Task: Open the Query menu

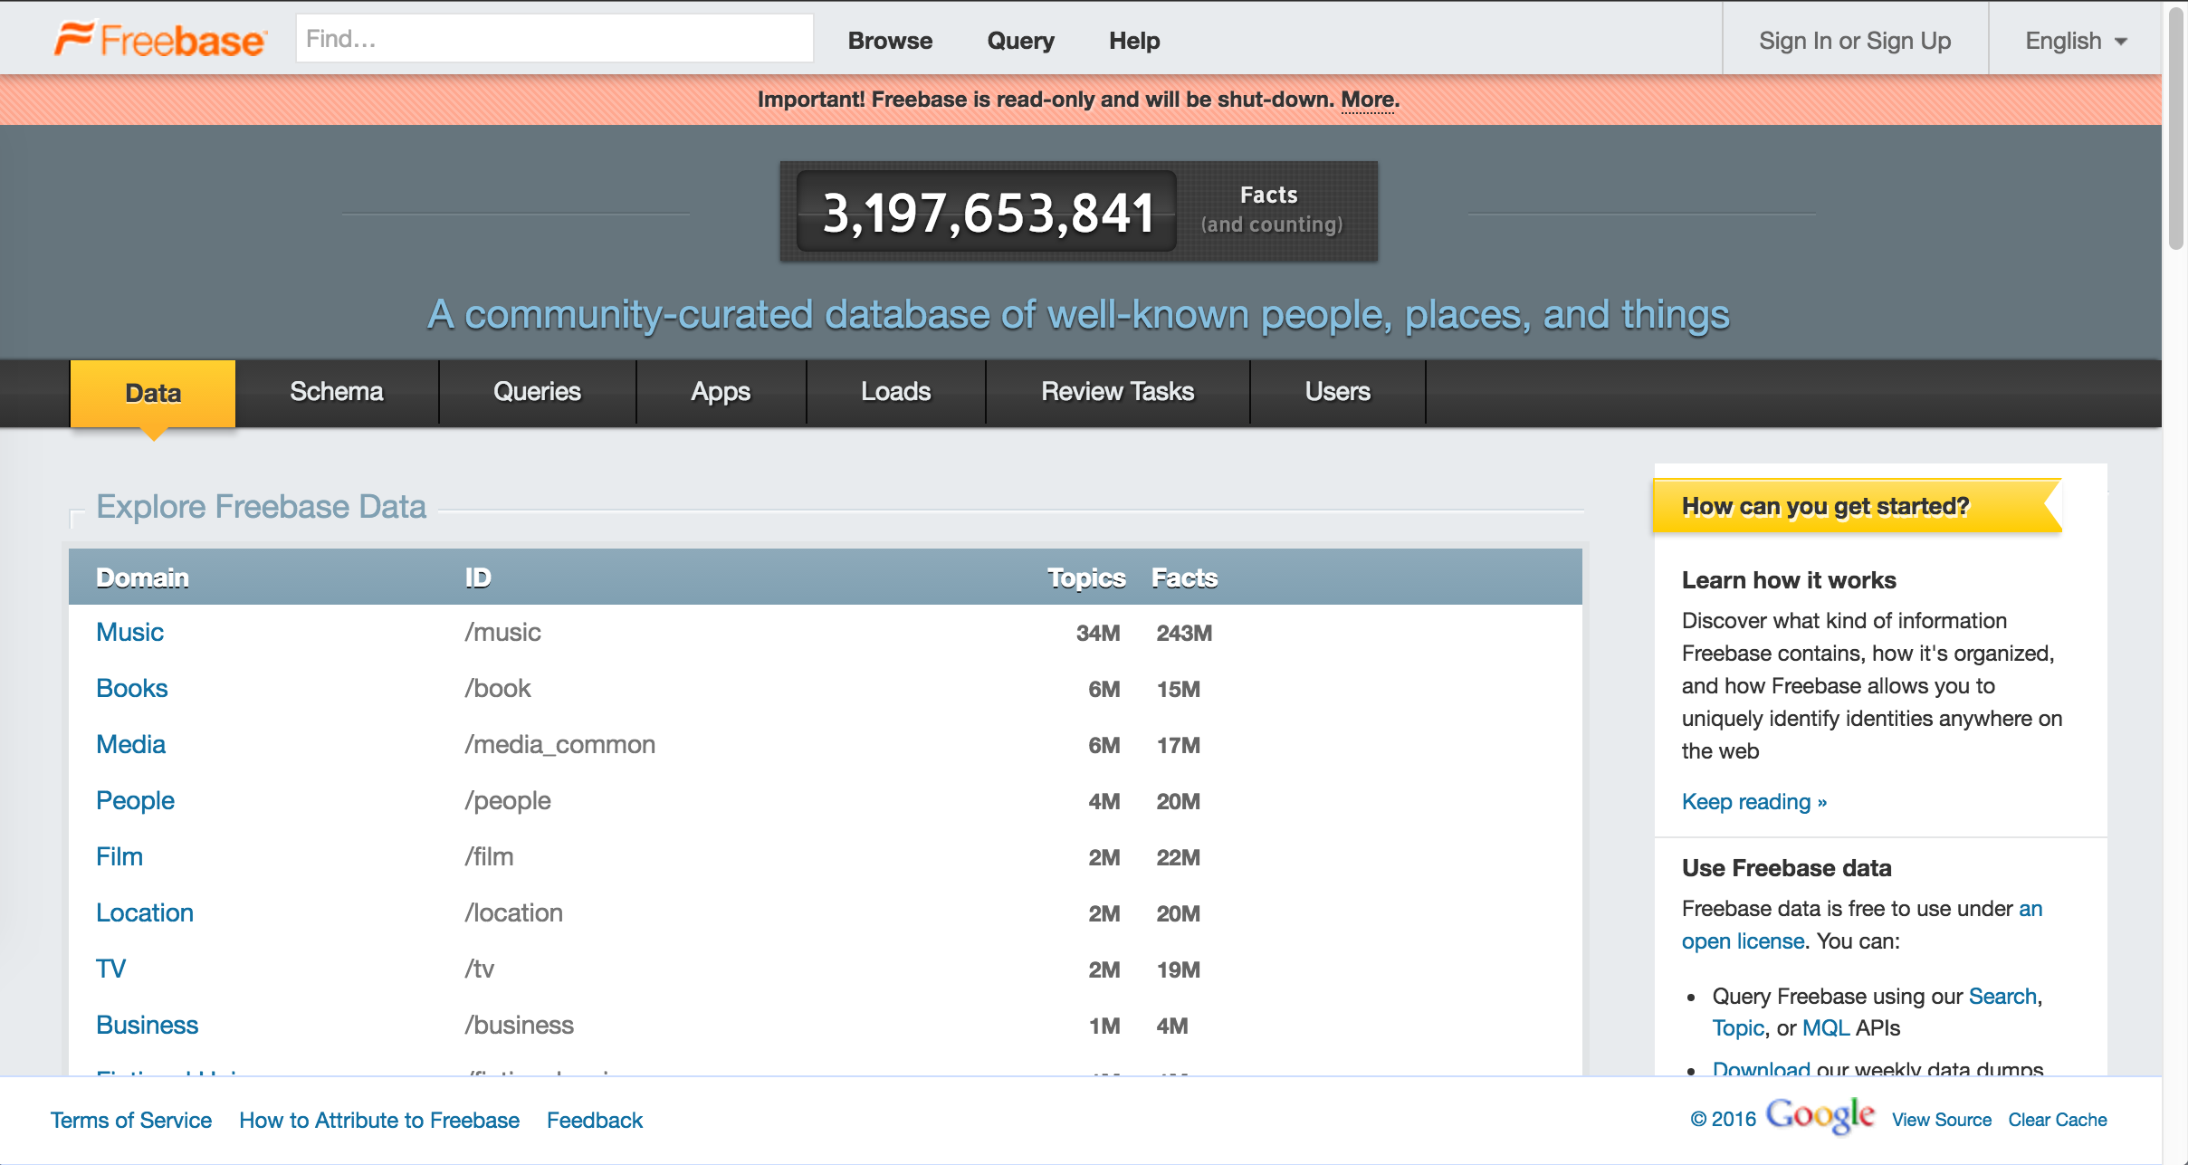Action: click(1020, 41)
